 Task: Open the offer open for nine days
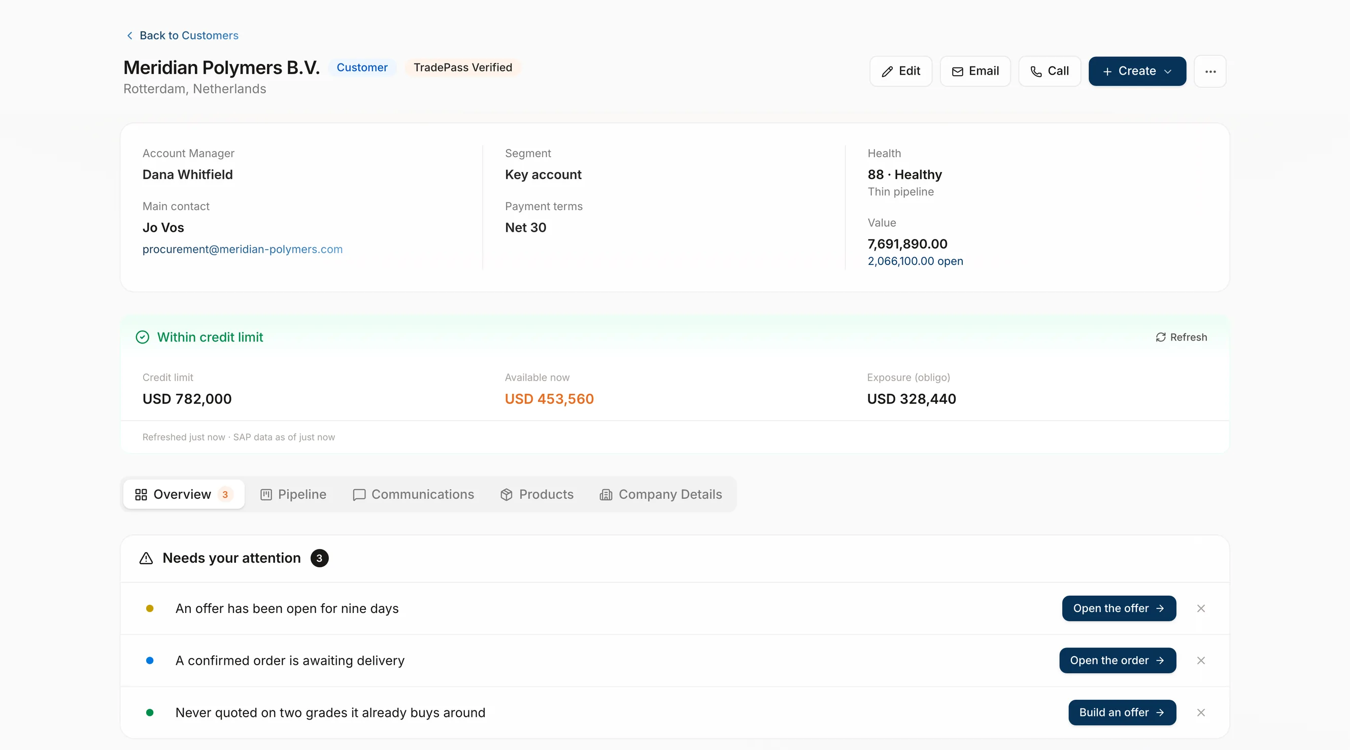coord(1119,608)
